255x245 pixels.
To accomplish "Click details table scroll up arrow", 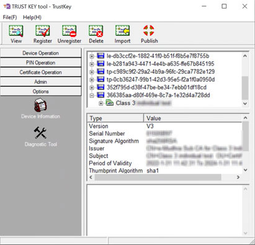I will [x=245, y=118].
